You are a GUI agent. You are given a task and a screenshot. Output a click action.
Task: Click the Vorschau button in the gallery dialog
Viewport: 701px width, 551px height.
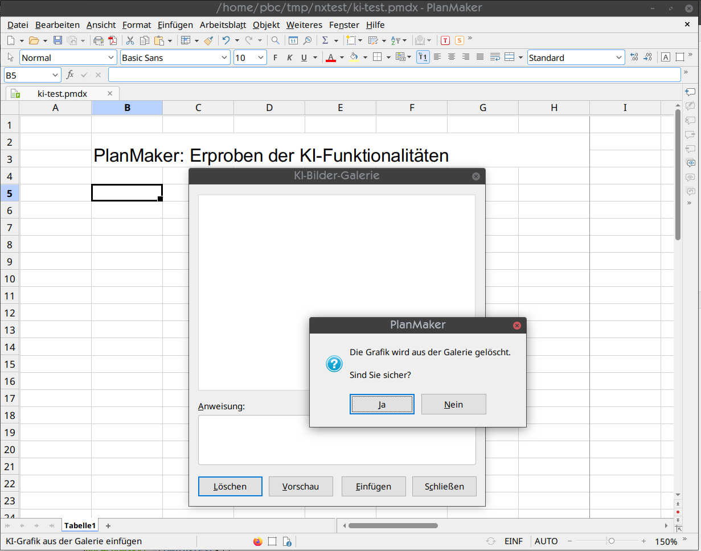tap(301, 486)
